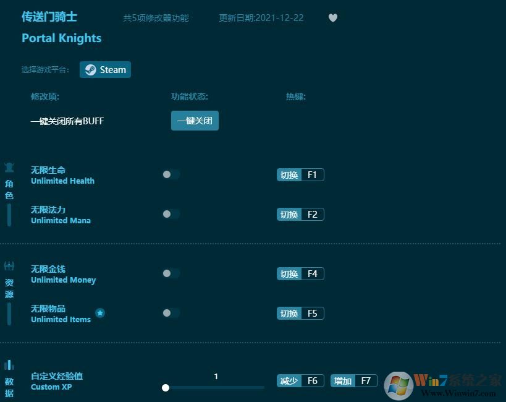Enable the Unlimited Mana toggle

[171, 214]
